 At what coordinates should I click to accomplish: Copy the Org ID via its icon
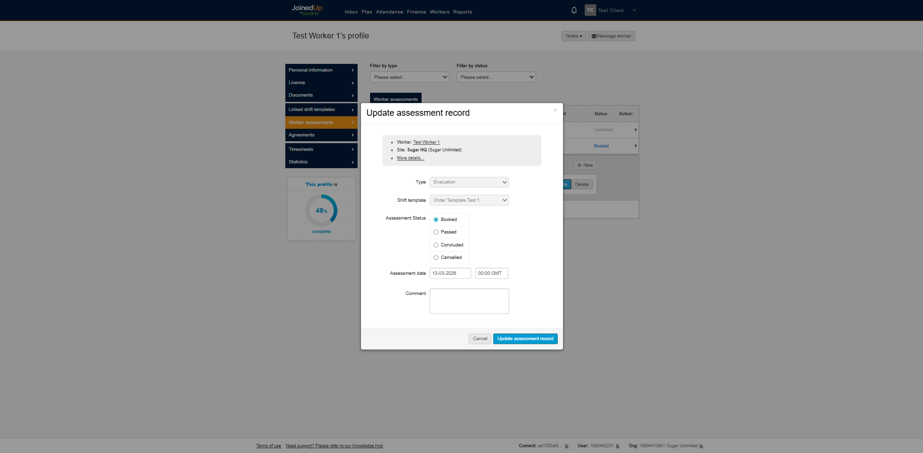[701, 446]
